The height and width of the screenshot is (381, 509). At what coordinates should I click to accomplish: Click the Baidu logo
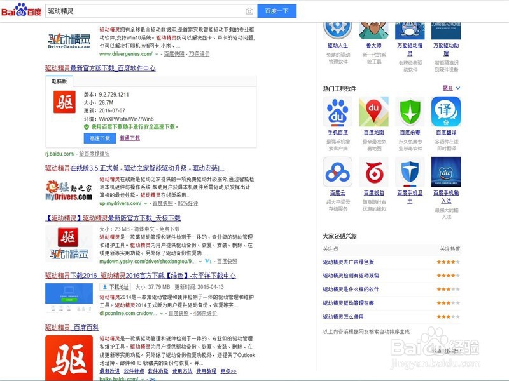coord(22,10)
